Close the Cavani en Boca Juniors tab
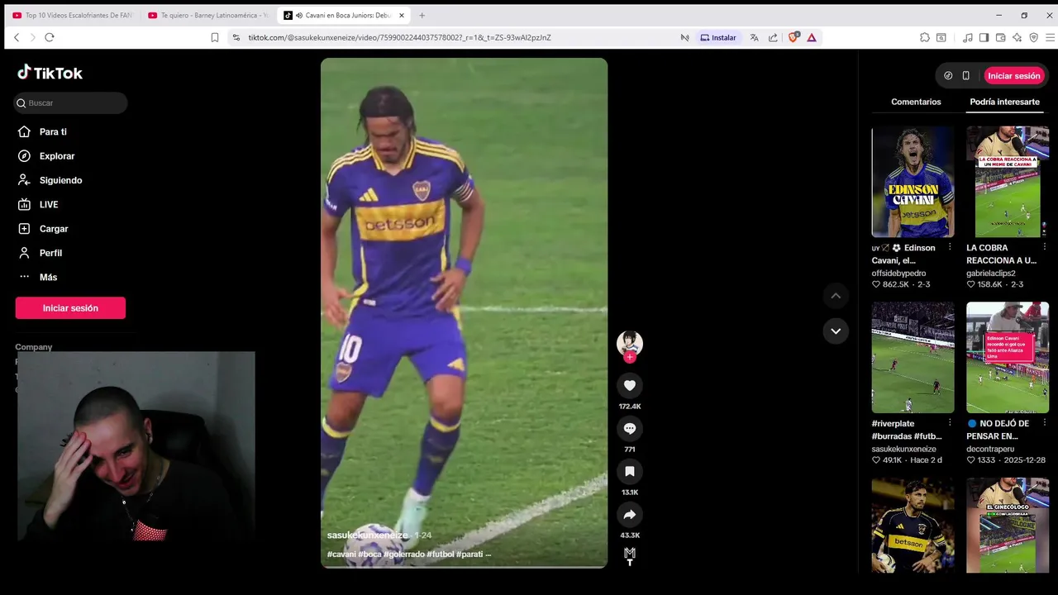 point(402,15)
